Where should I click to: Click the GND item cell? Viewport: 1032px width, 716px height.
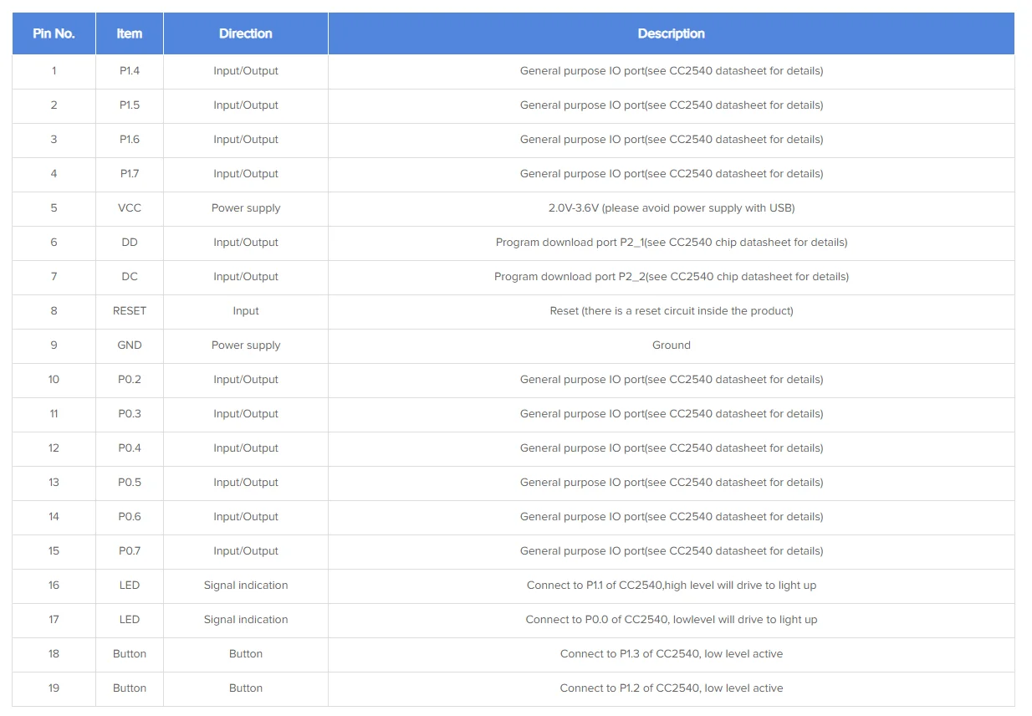click(130, 345)
